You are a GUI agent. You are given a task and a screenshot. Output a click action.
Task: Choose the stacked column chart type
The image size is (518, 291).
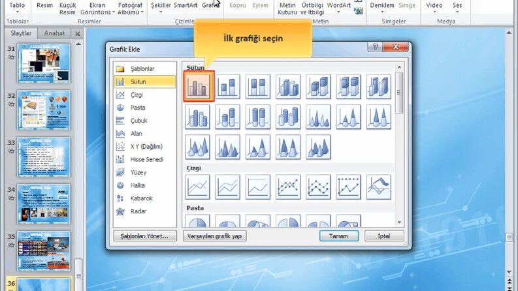(227, 86)
